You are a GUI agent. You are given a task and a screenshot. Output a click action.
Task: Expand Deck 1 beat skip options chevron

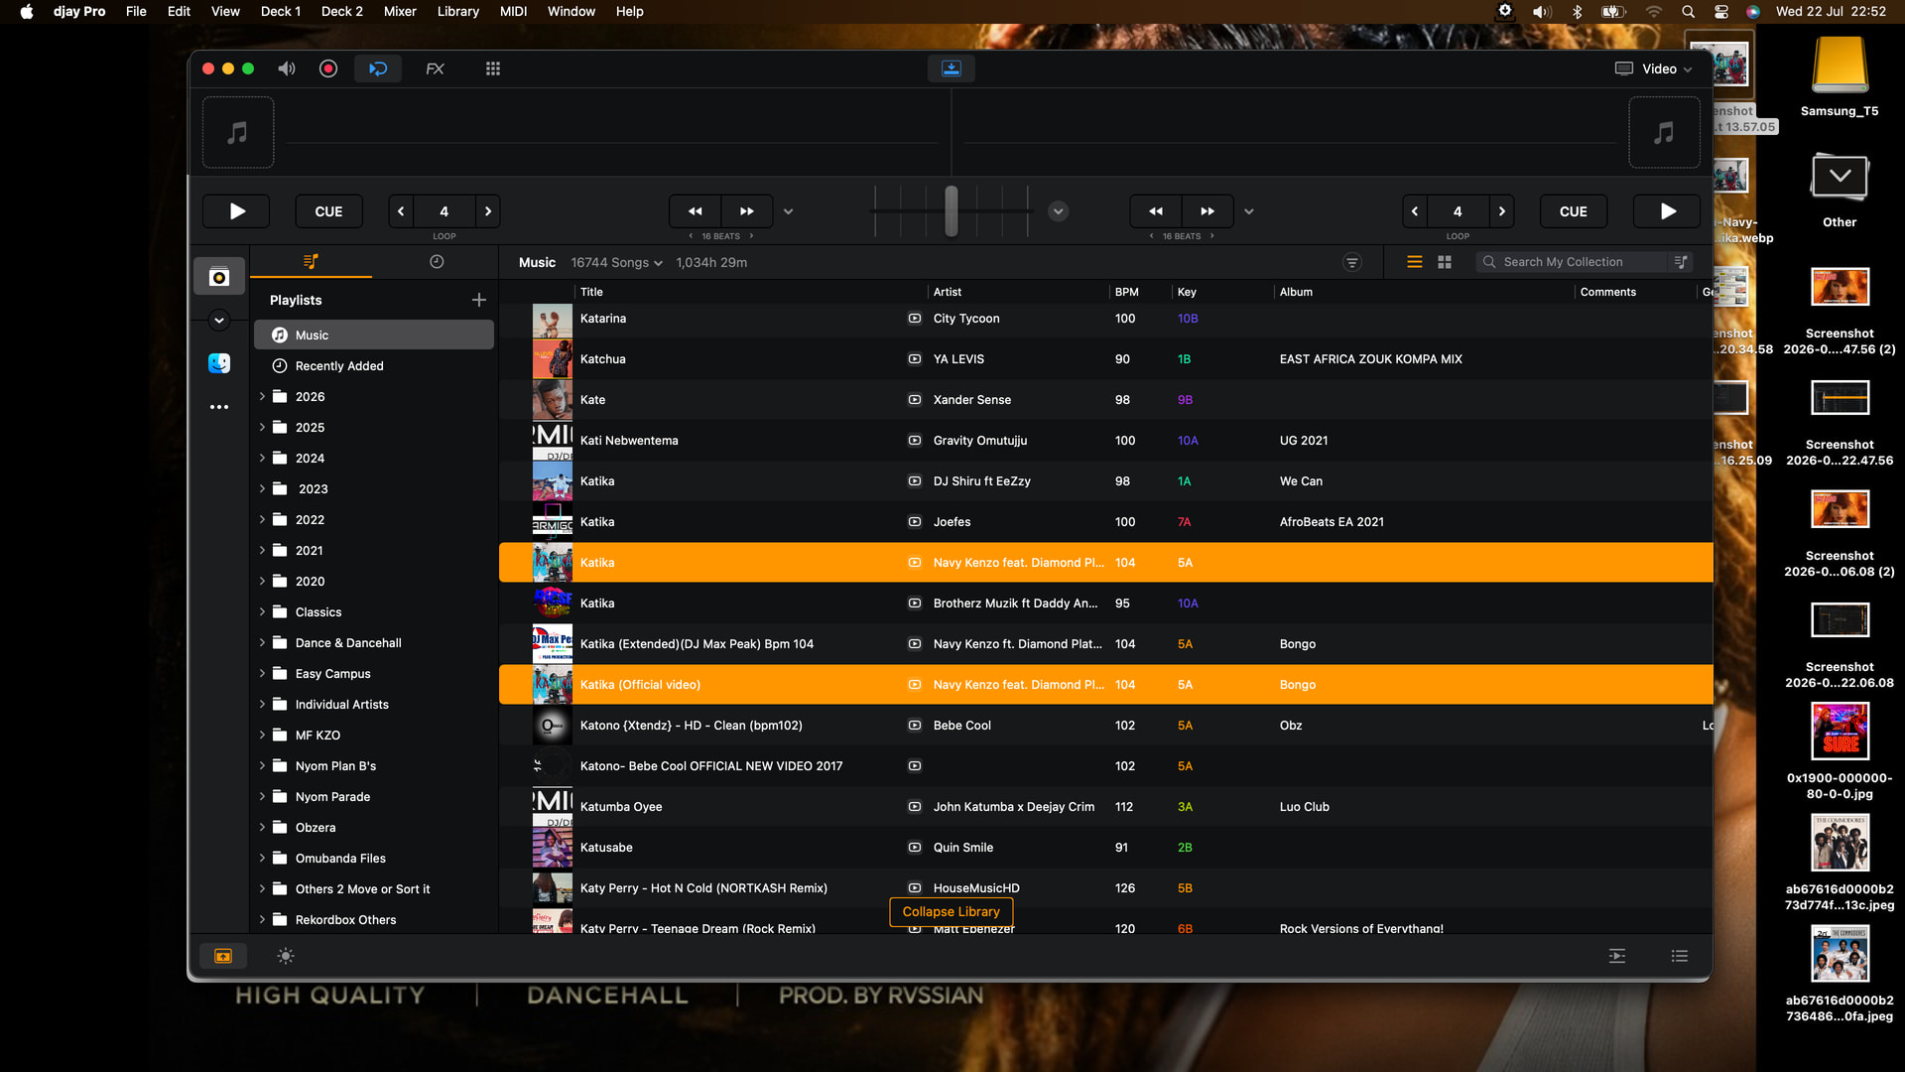point(789,211)
